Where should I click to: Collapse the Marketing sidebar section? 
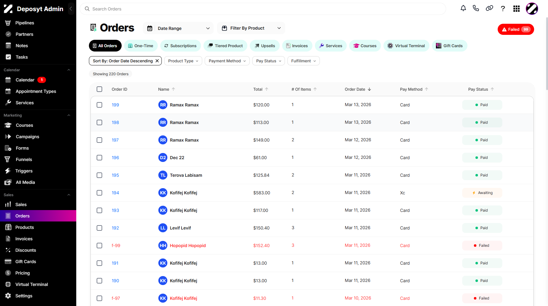click(69, 115)
